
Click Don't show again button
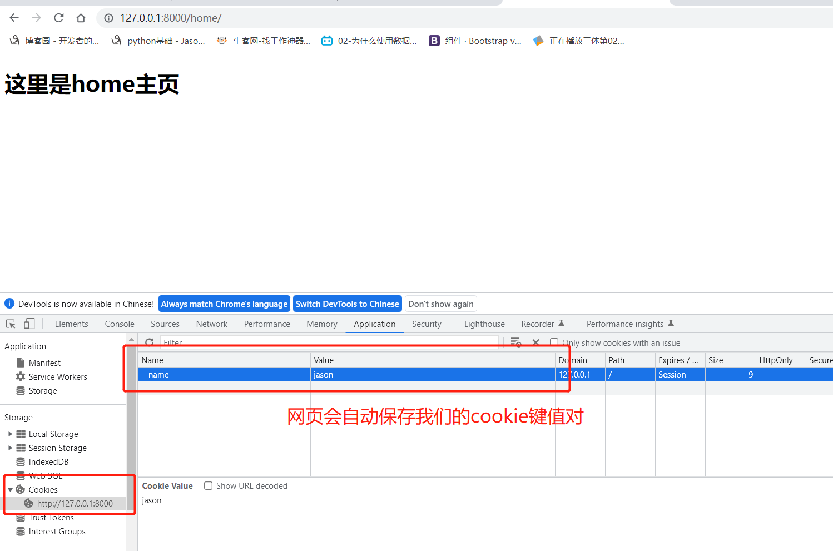pyautogui.click(x=441, y=304)
